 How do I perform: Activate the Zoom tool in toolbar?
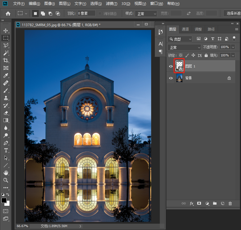[6, 180]
